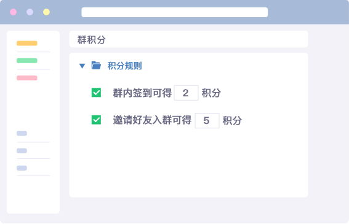Click the yellow window control dot
Screen dimensions: 349x224
point(46,12)
